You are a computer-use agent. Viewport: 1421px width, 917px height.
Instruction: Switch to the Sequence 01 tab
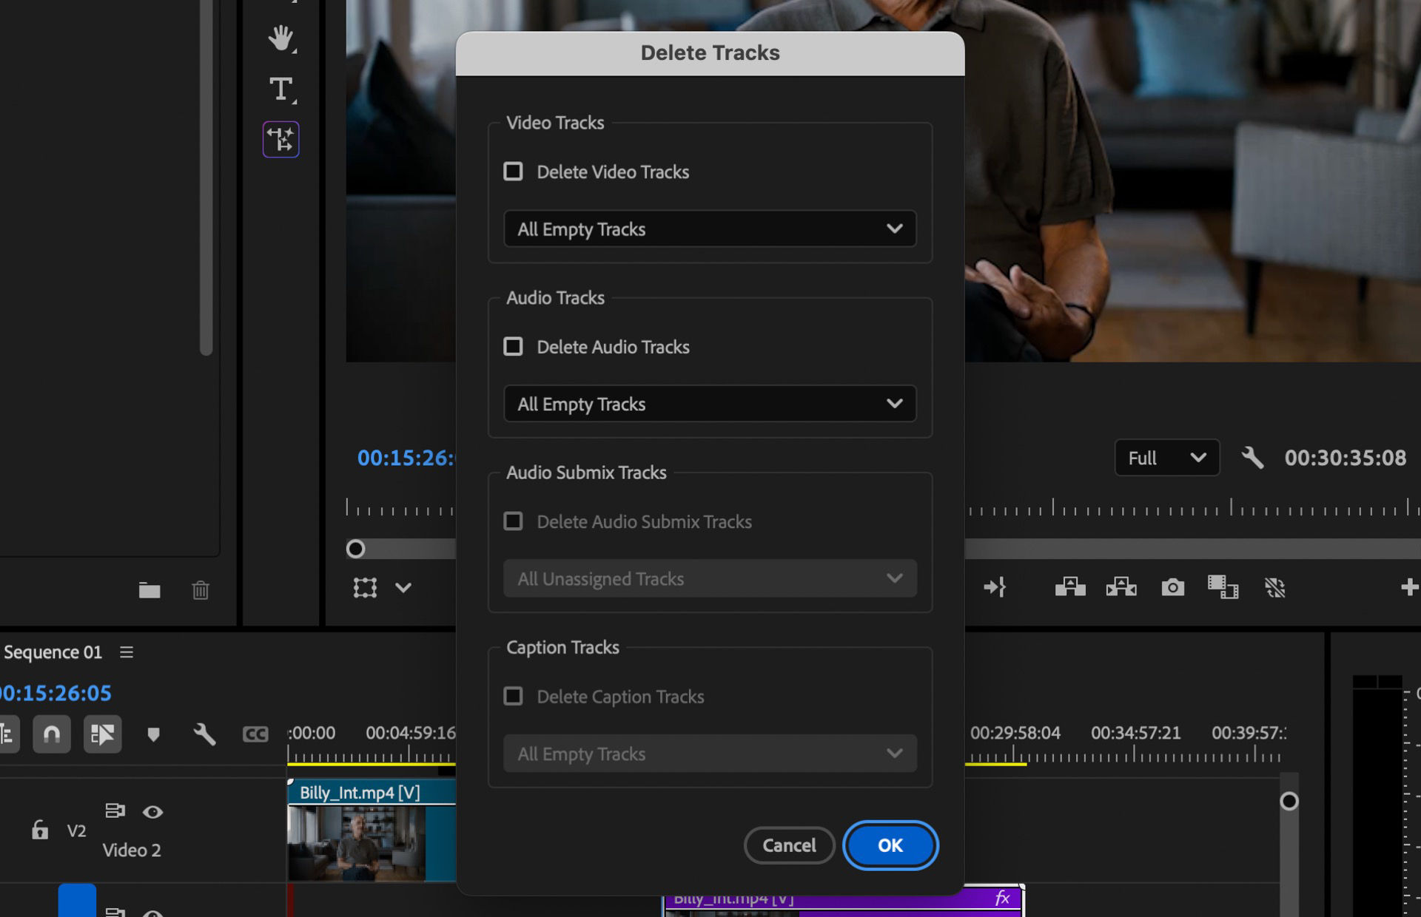click(x=53, y=652)
